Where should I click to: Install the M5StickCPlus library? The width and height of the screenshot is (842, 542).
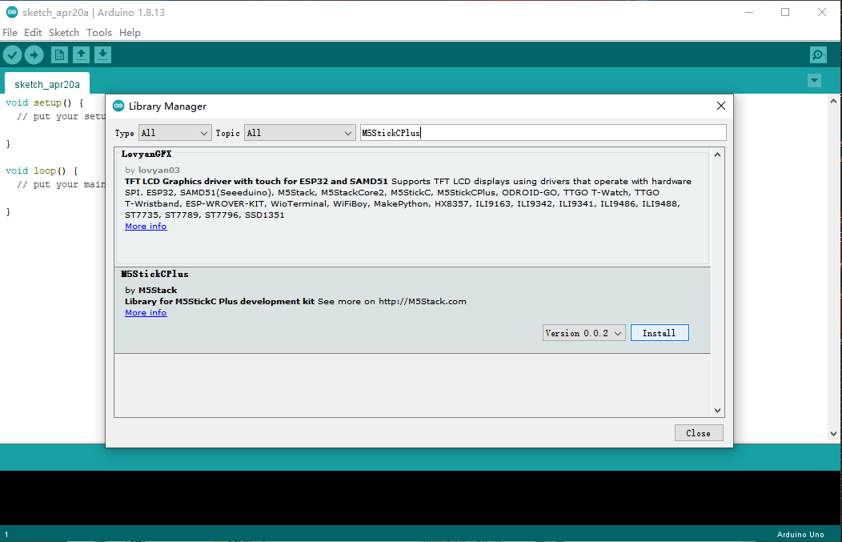660,333
